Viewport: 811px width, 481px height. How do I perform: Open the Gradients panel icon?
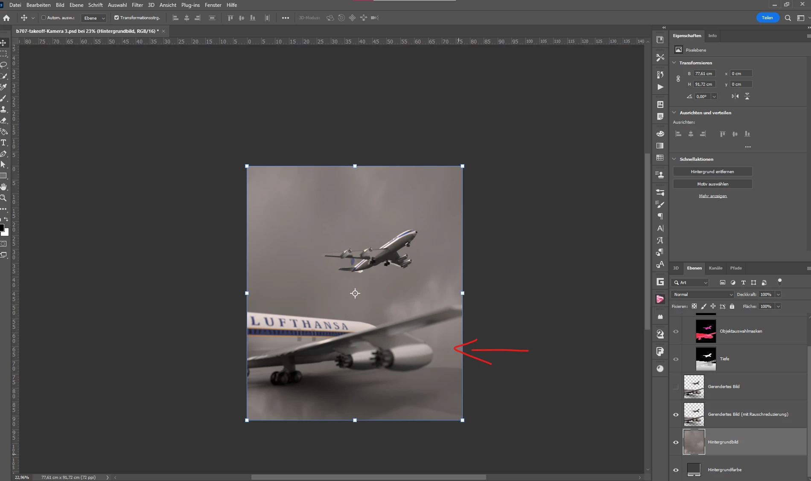(x=660, y=146)
